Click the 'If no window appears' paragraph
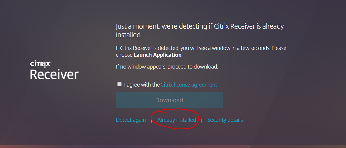346x148 pixels. [167, 67]
